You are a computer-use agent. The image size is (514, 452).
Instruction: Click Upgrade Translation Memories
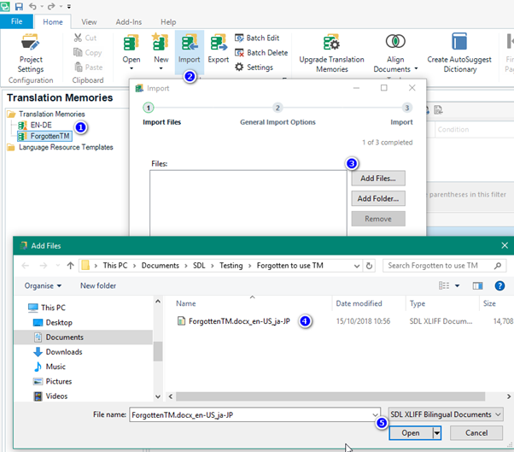click(x=331, y=53)
